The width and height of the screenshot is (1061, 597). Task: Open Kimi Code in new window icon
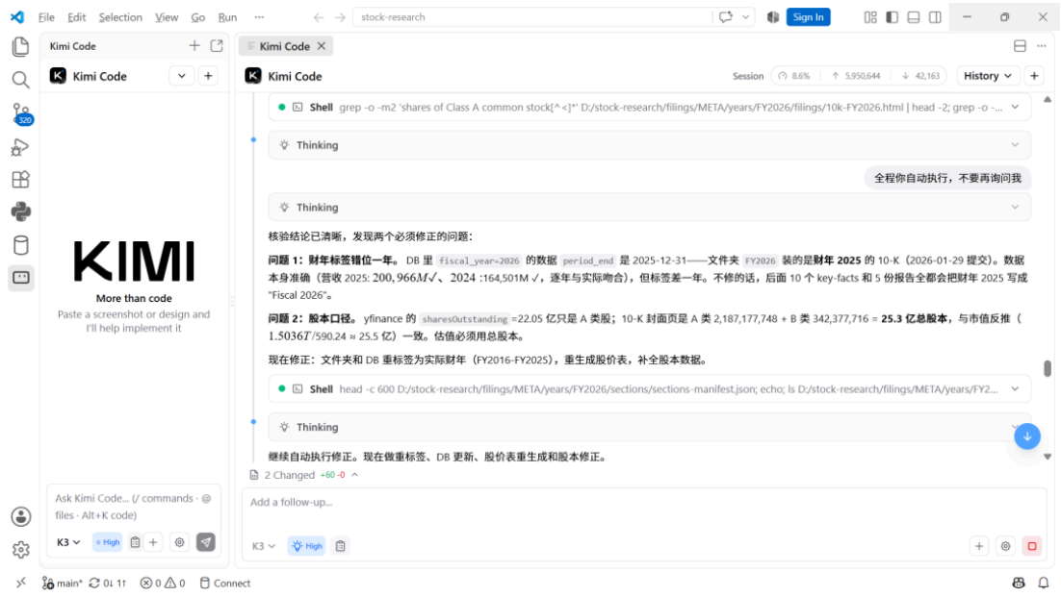pyautogui.click(x=217, y=46)
